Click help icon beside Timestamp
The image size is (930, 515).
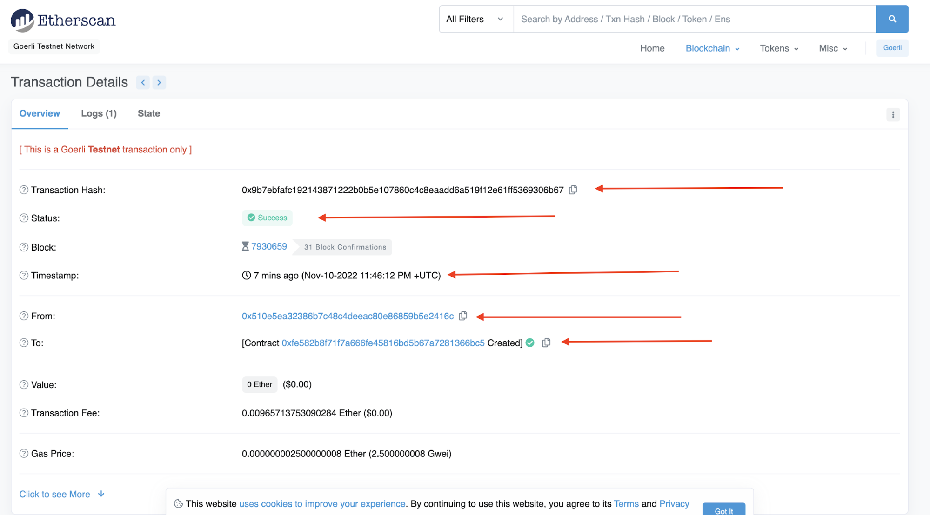[x=24, y=275]
